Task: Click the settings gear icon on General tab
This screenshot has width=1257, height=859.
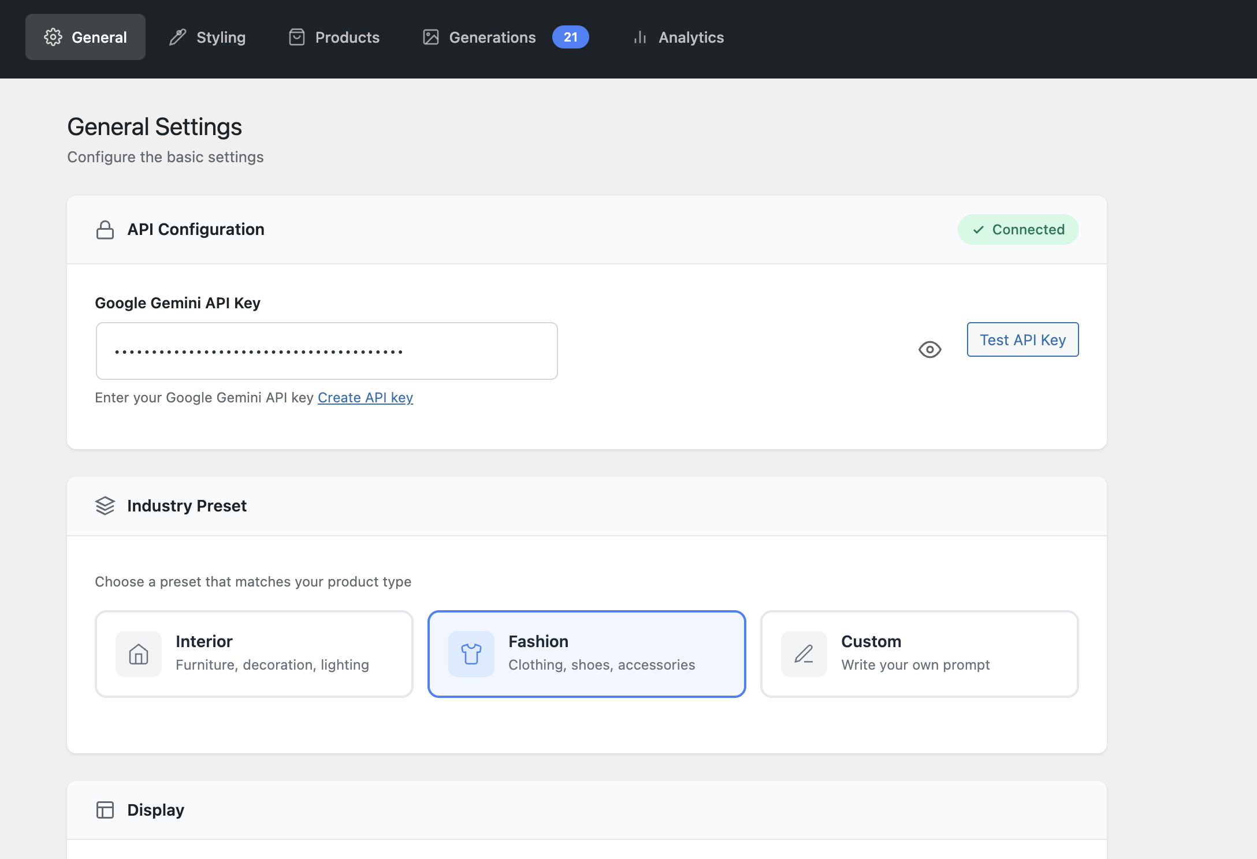Action: point(53,37)
